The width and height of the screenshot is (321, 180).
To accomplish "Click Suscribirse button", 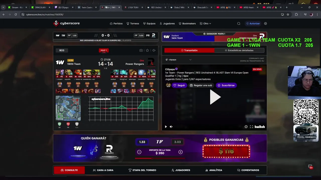I will coord(226,85).
